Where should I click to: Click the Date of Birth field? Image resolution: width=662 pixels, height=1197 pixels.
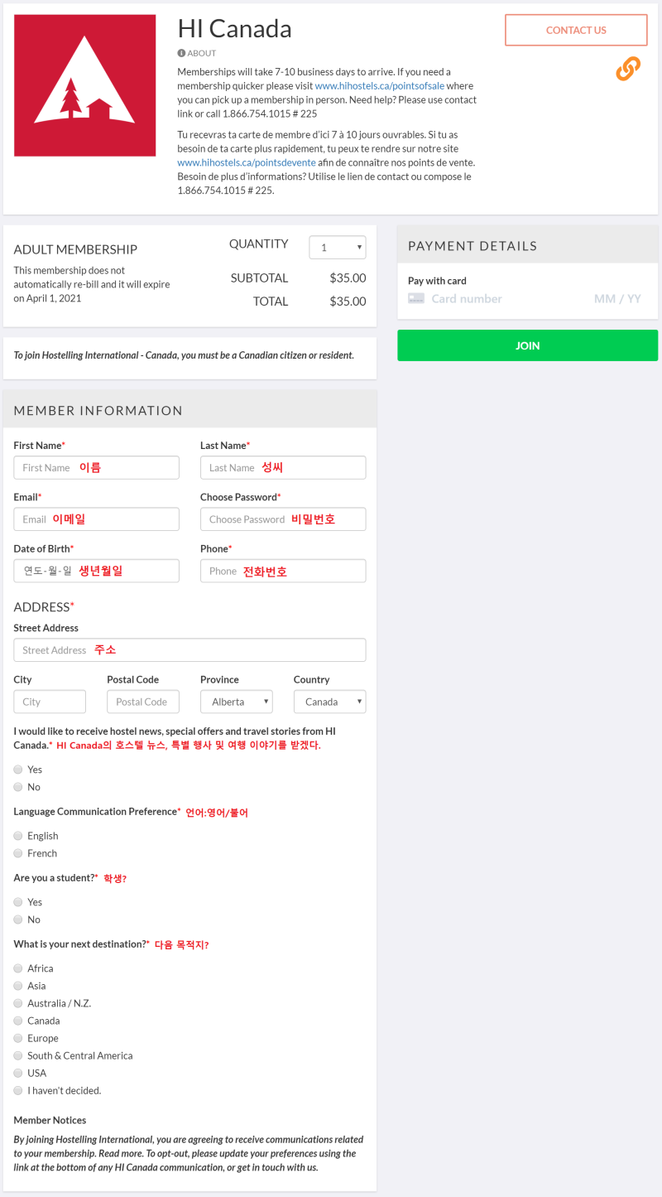[x=96, y=571]
